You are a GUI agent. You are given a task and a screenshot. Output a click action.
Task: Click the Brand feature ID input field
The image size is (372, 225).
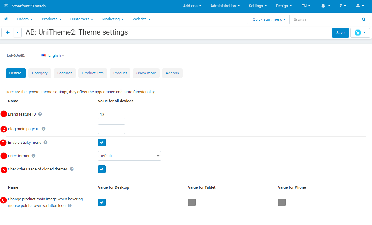(112, 114)
